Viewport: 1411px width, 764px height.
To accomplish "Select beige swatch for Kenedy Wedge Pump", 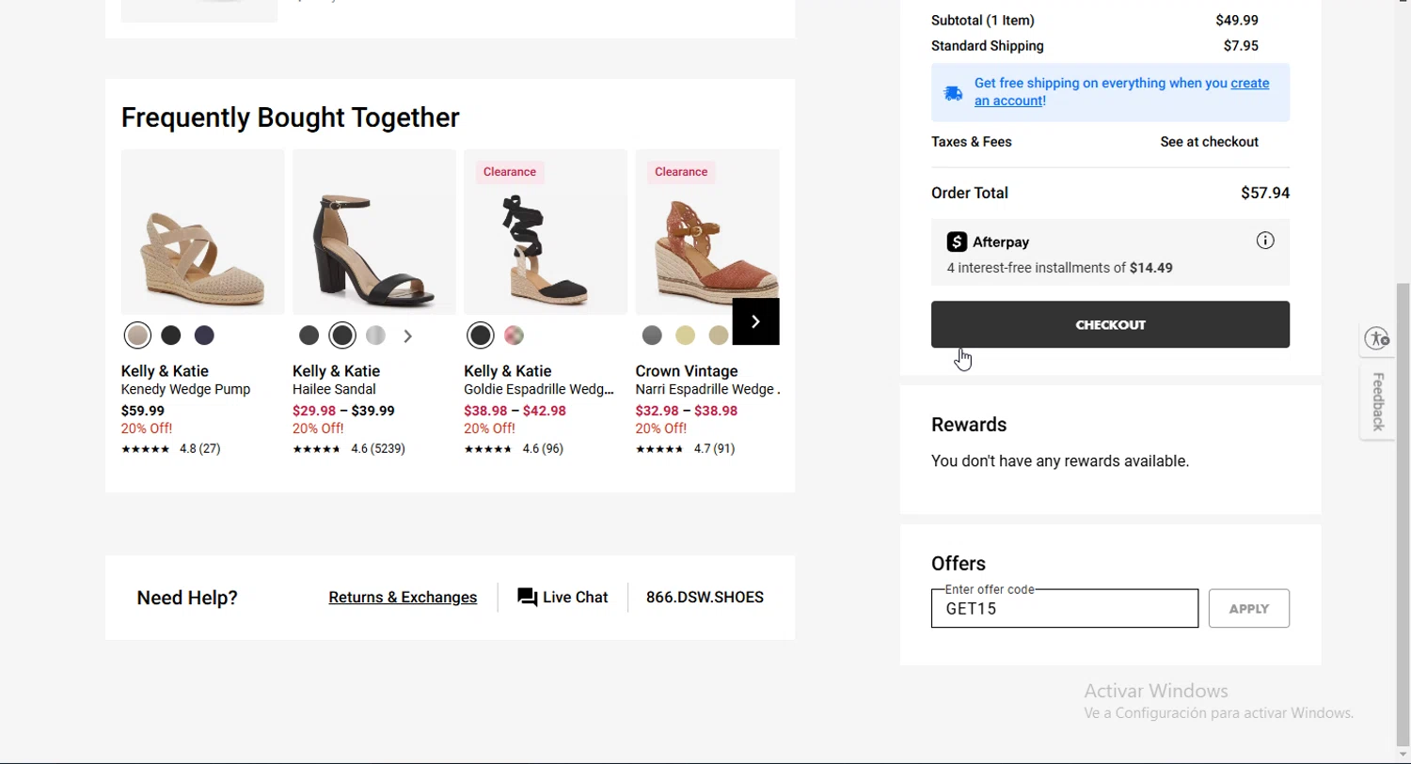I will click(x=137, y=335).
